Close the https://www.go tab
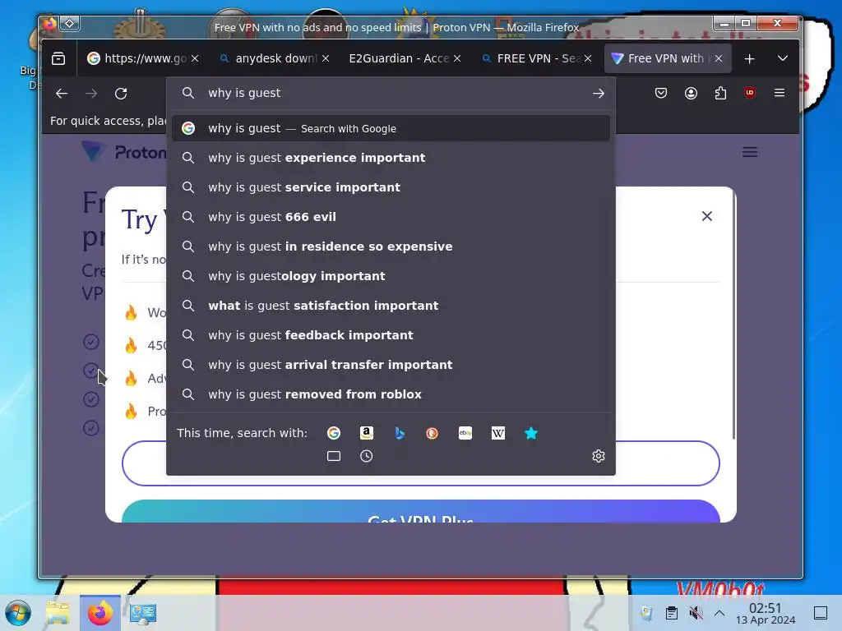The height and width of the screenshot is (631, 842). [195, 58]
